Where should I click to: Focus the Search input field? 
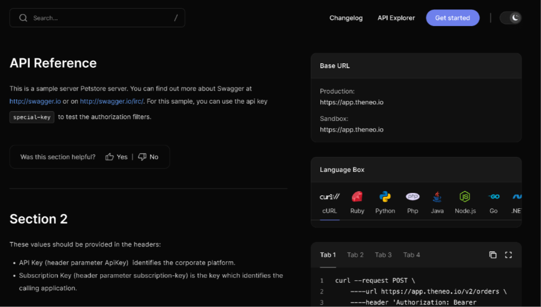[97, 18]
